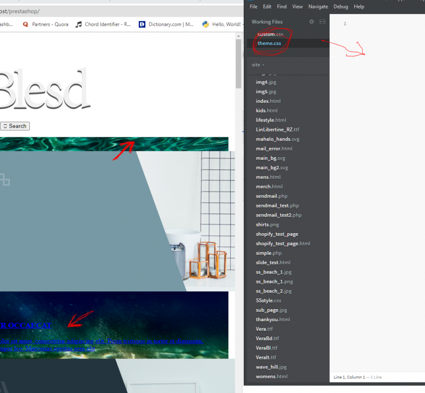The image size is (425, 393).
Task: Click the browser page vertical scrollbar thumb
Action: tap(238, 64)
